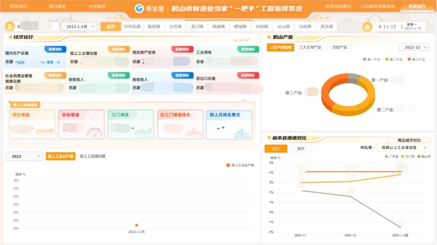This screenshot has height=245, width=437.
Task: Click 进度剖析 button on 税收收入 card
Action: [182, 75]
